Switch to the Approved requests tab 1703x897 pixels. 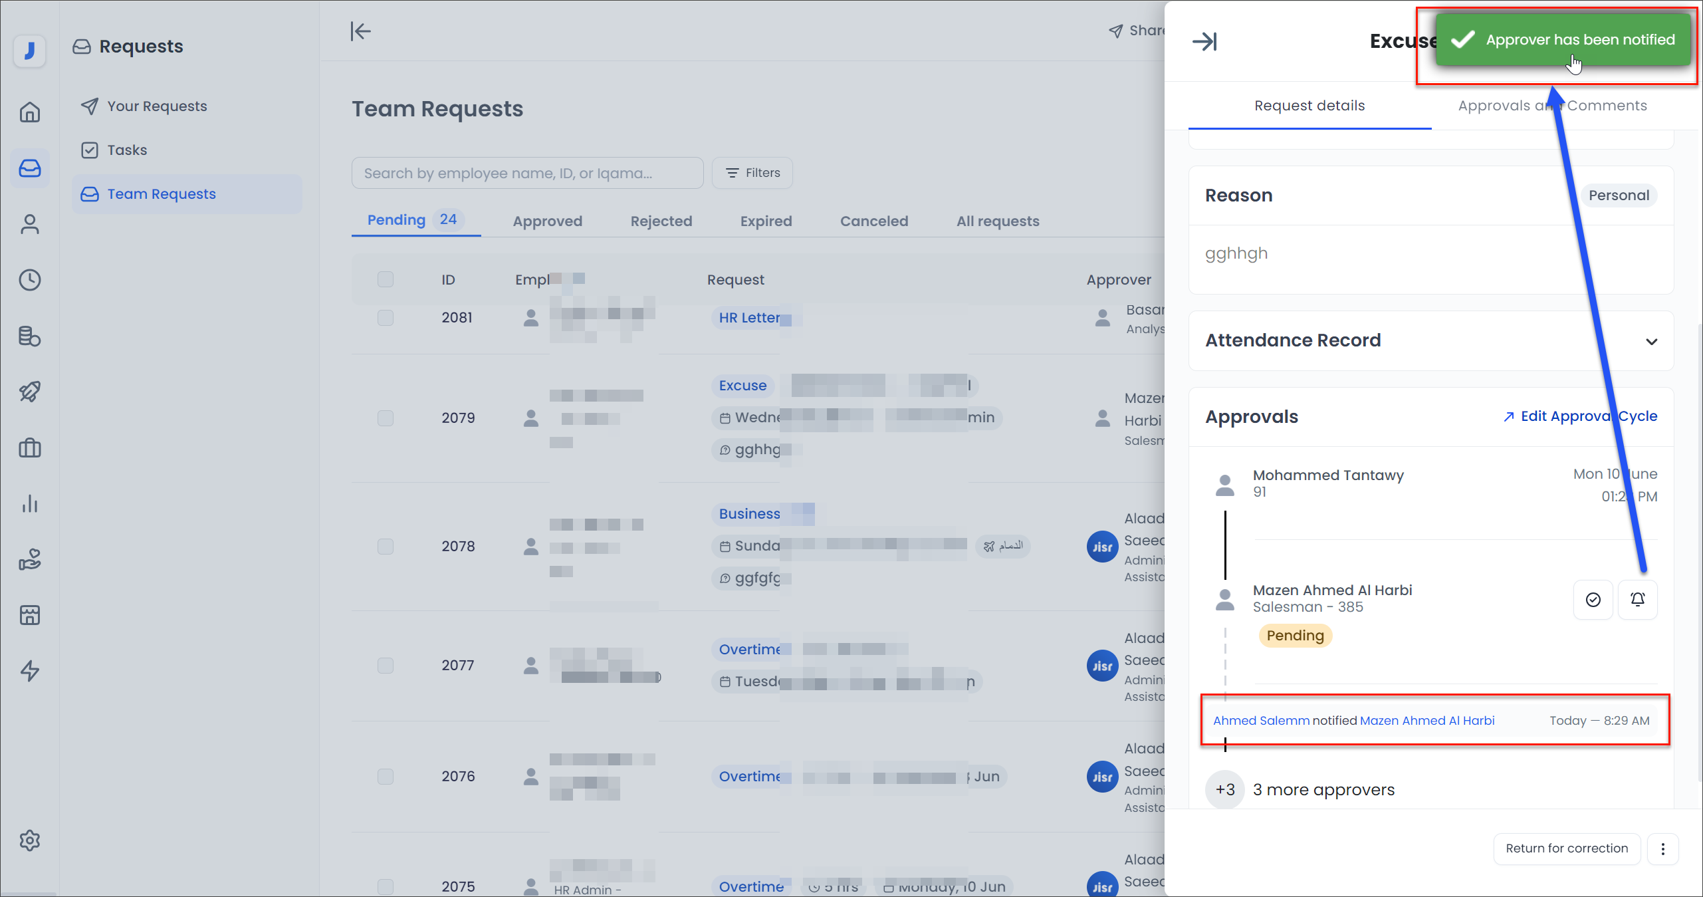[547, 221]
